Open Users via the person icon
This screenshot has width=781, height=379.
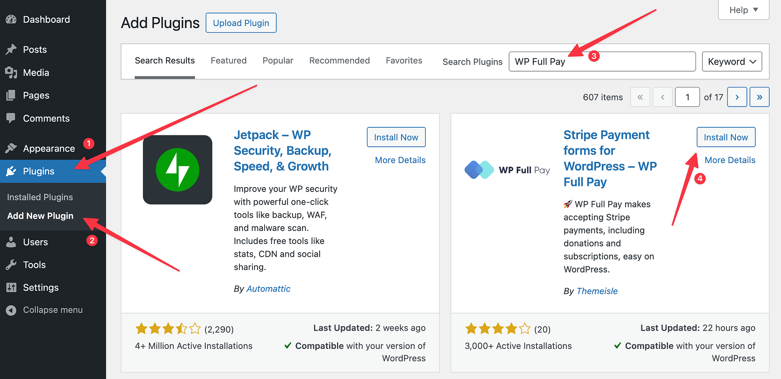[x=11, y=242]
